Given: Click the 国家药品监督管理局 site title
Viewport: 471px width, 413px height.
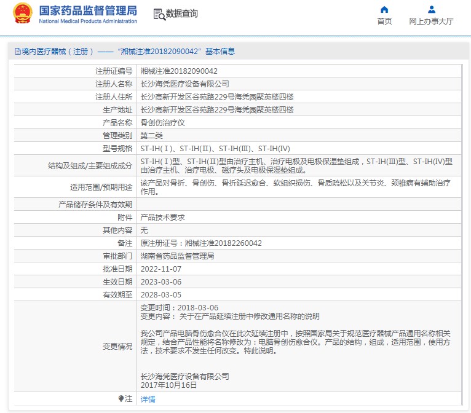Looking at the screenshot, I should [x=88, y=10].
